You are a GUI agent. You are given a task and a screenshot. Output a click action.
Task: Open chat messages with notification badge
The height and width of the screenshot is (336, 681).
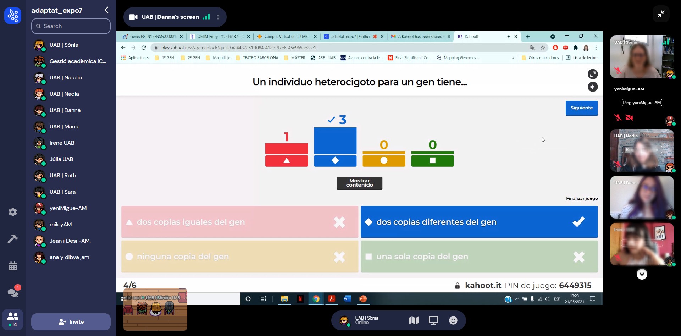tap(13, 292)
